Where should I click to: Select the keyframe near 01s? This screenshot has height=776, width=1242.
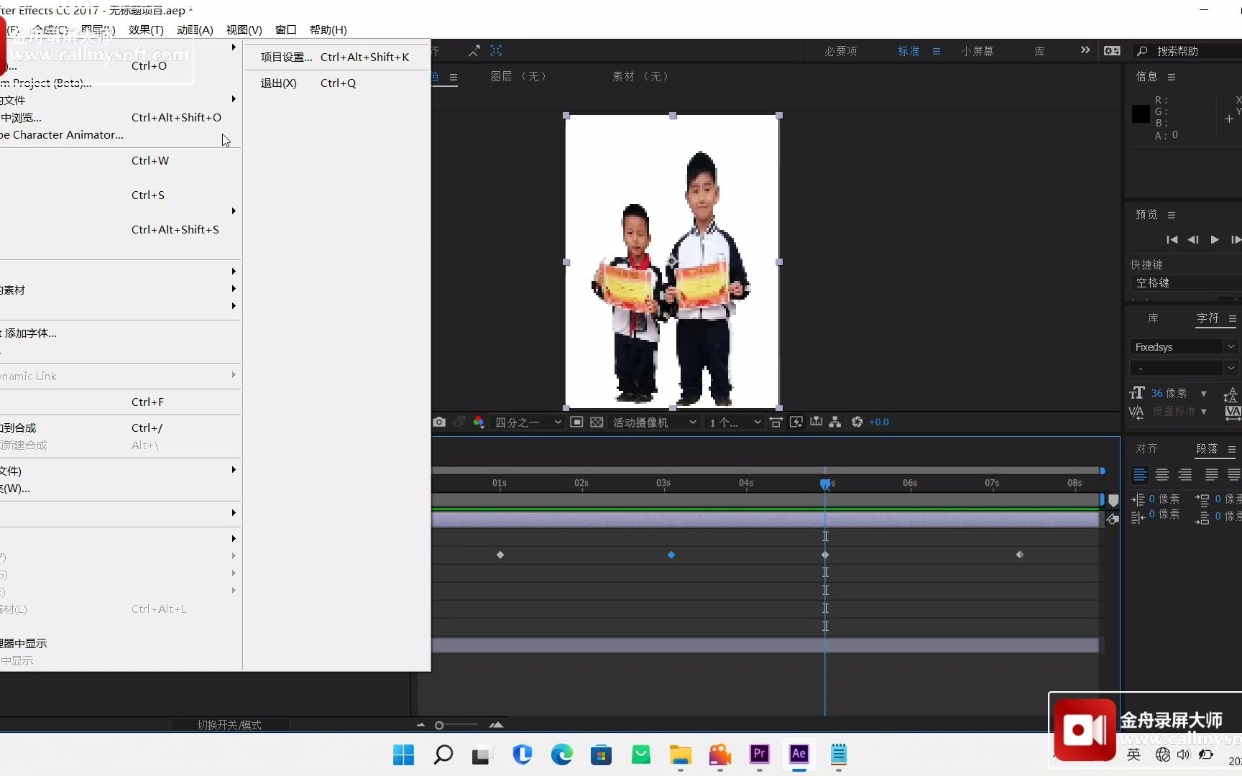(500, 555)
